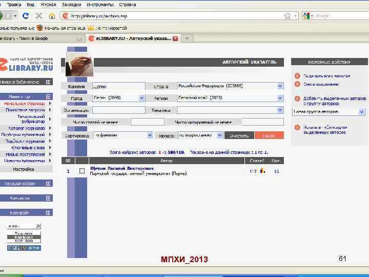Screen dimensions: 369x277
Task: Click Выделить всех авторов link
Action: (326, 76)
